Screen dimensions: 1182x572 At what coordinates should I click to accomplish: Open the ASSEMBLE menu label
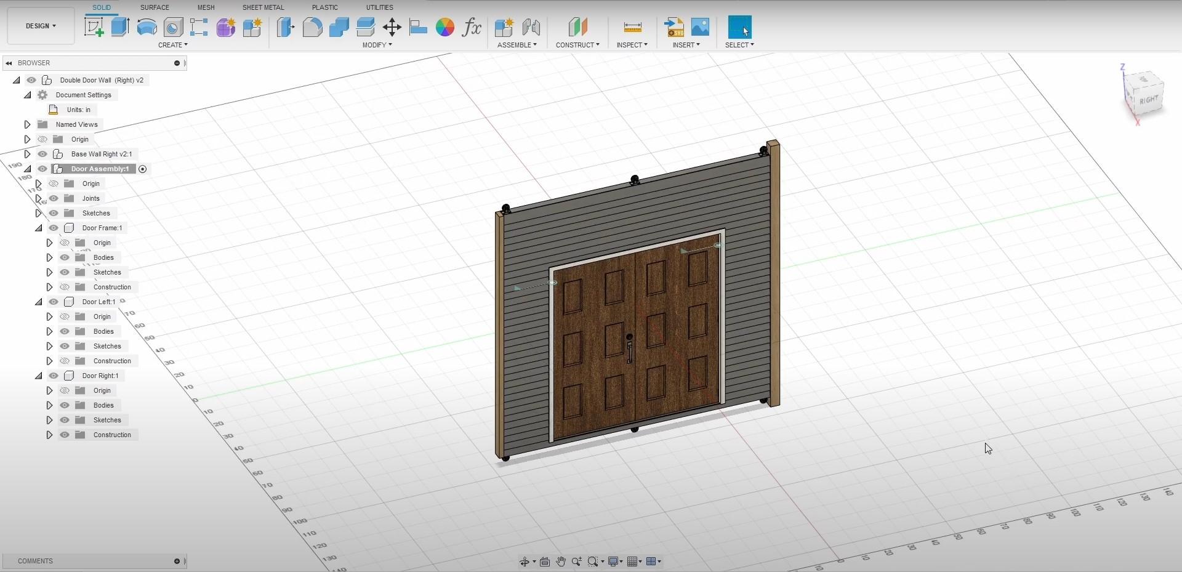517,45
